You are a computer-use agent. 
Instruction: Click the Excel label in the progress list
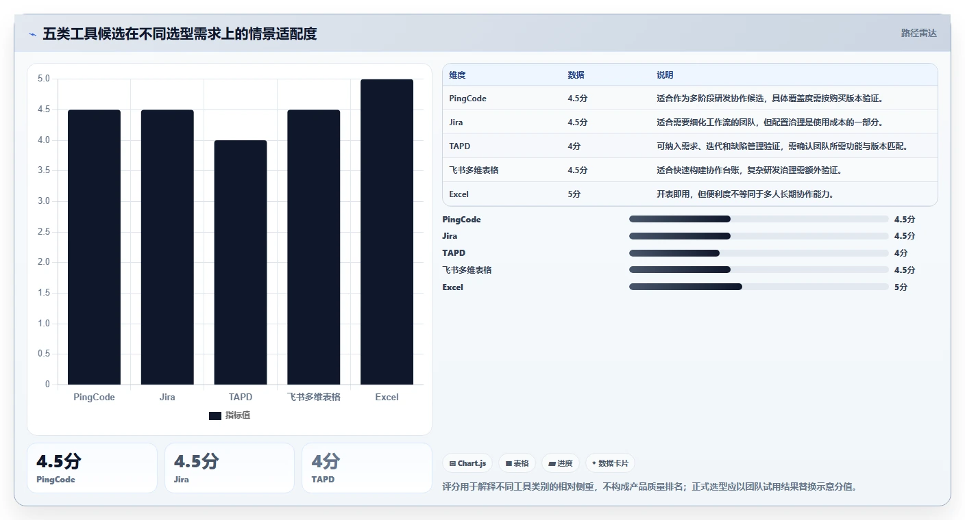click(453, 287)
